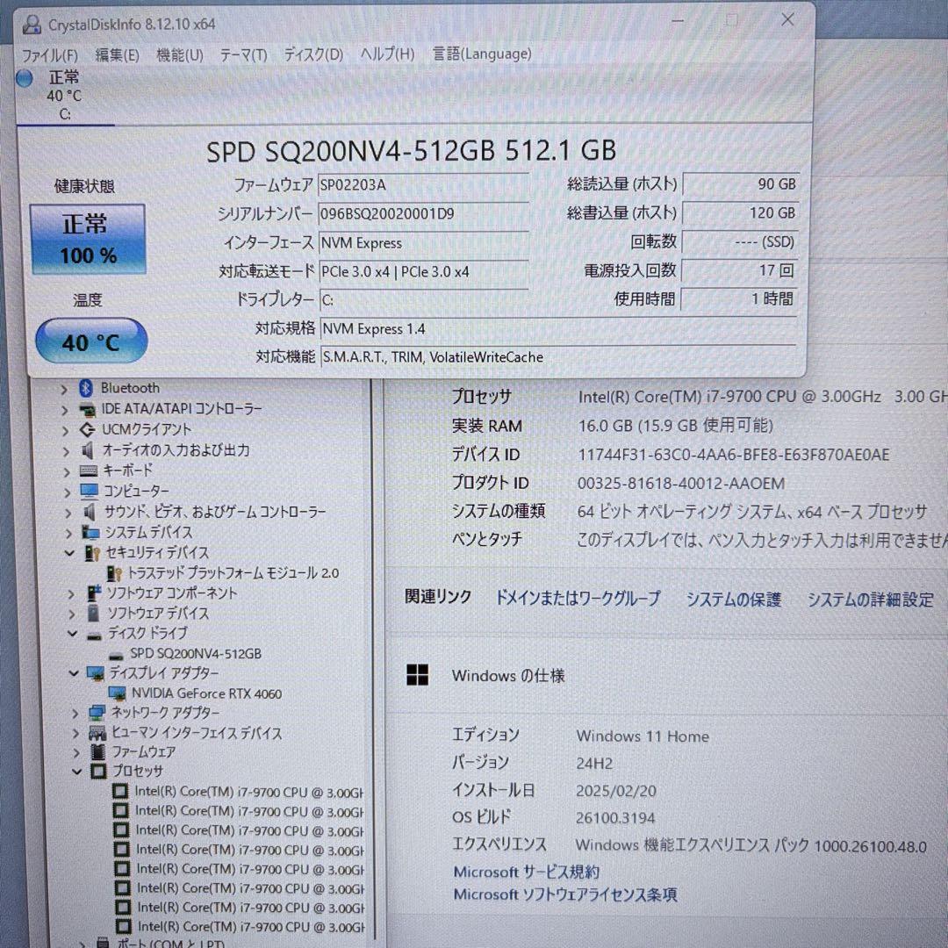Click the システム デバイス icon

coord(90,533)
